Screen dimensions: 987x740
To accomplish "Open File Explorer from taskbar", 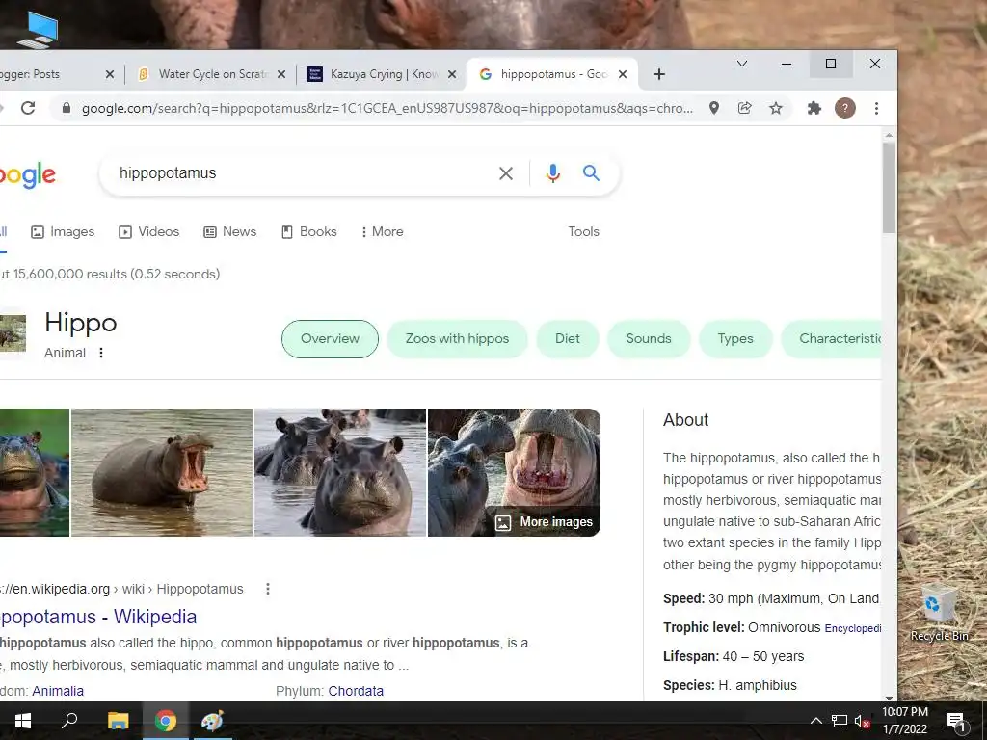I will click(x=118, y=721).
